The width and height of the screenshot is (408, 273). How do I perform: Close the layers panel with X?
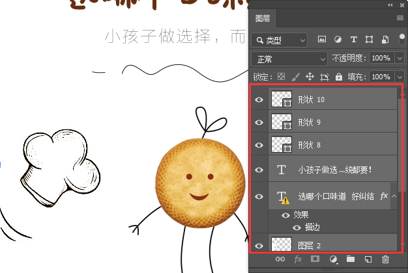tap(401, 5)
